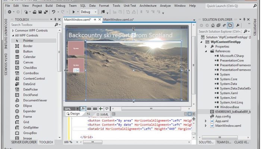Click Sync with Active Document icon
Image resolution: width=261 pixels, height=149 pixels.
coord(224,25)
